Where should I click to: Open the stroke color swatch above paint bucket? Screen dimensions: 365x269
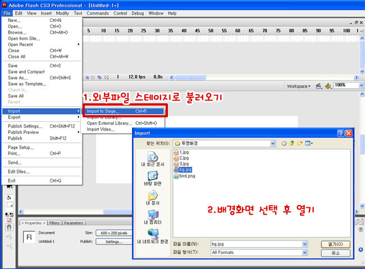click(x=10, y=186)
